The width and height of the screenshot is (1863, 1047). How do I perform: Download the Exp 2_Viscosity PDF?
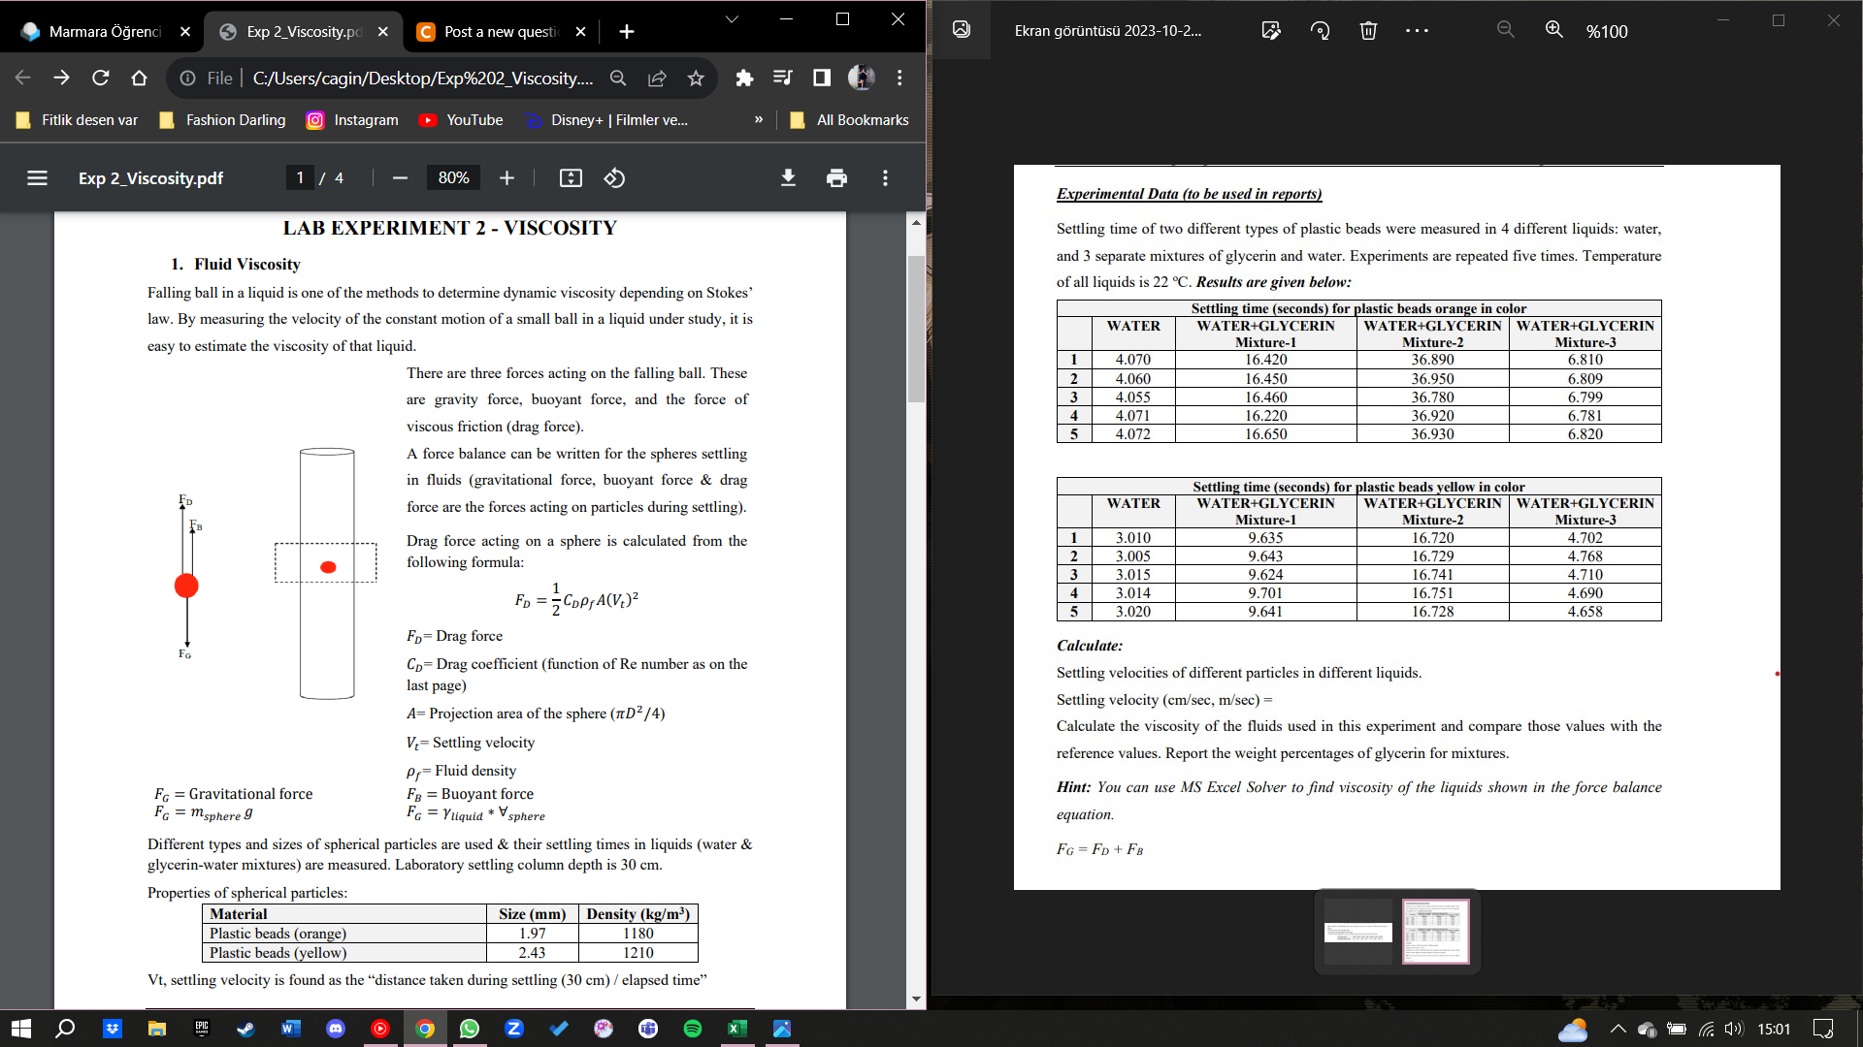coord(788,177)
